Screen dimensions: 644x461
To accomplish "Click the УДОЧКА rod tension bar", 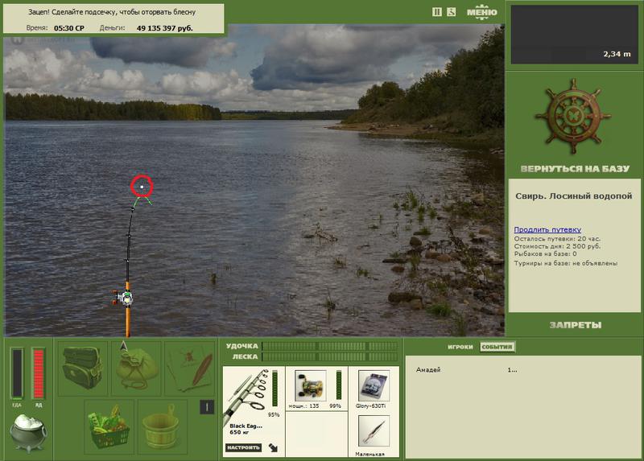I will 330,346.
